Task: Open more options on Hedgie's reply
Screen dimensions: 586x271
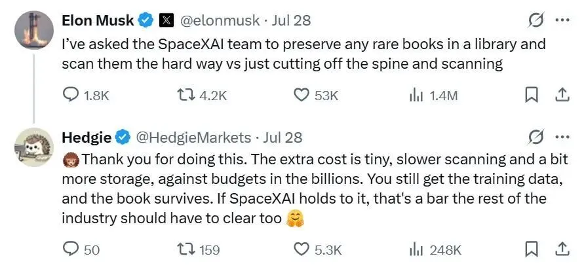Action: tap(562, 137)
